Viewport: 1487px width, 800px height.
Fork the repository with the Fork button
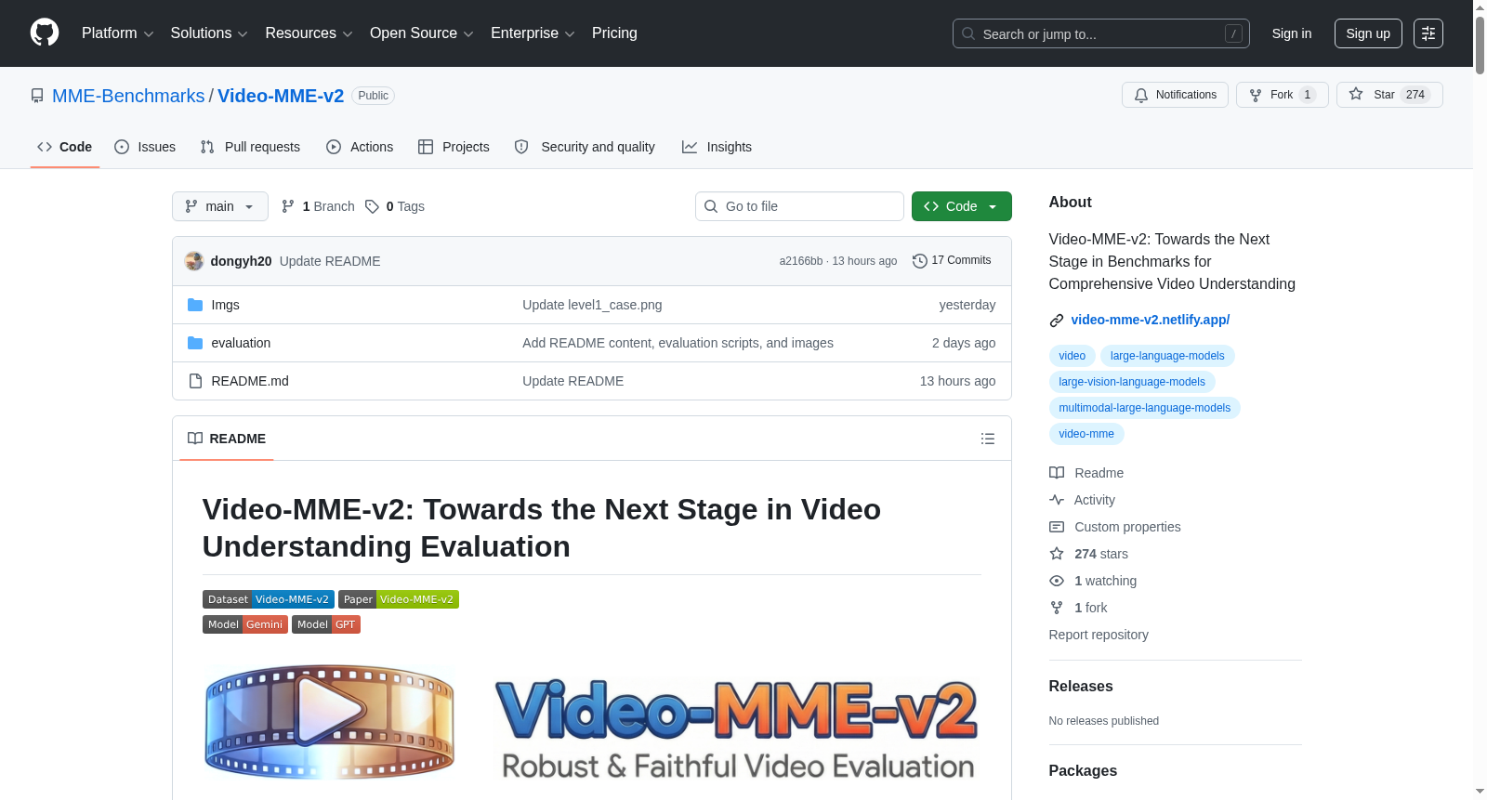[1282, 95]
